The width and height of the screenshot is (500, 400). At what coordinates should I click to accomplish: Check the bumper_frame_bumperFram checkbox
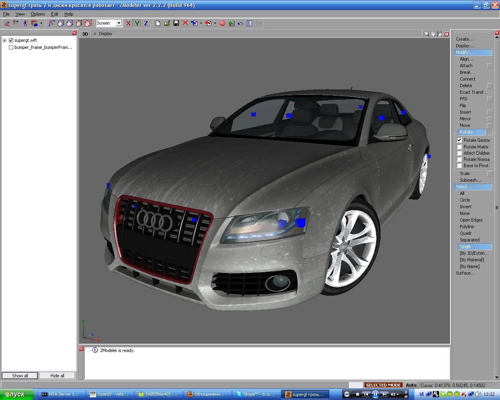point(11,47)
